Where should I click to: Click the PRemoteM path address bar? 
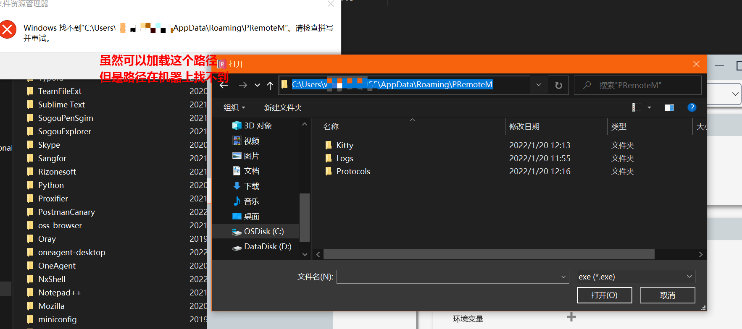403,85
